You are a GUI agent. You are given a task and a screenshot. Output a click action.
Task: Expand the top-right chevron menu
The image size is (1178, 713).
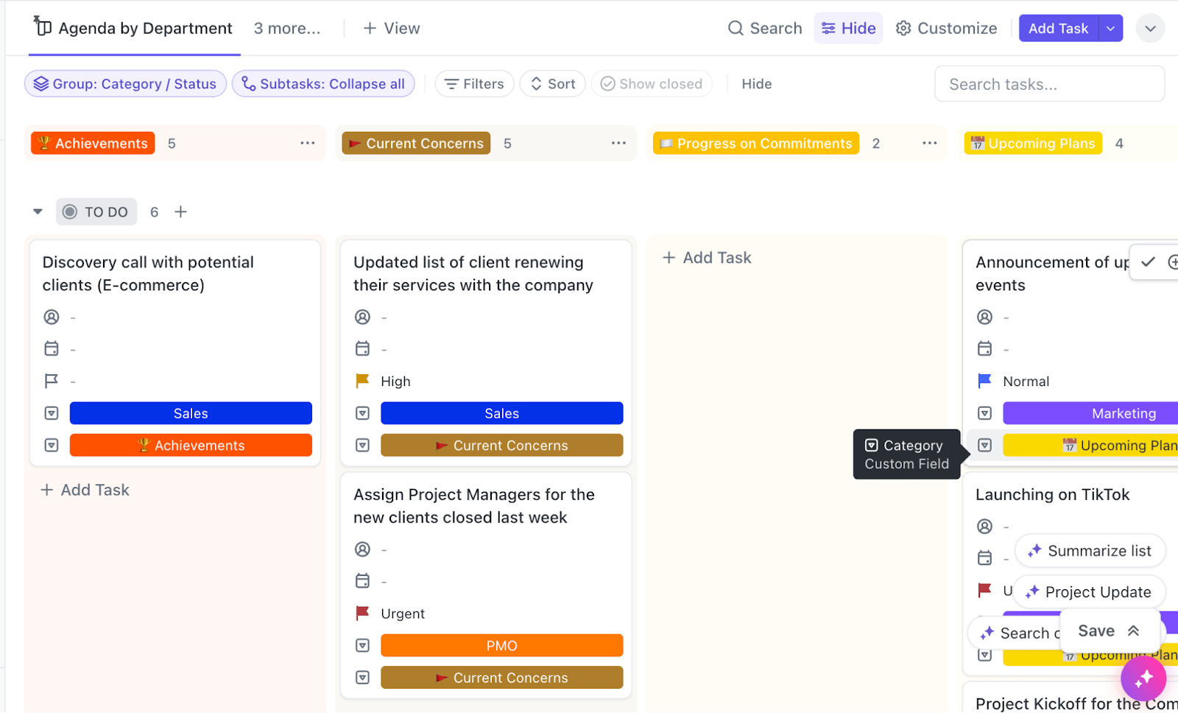click(1150, 29)
